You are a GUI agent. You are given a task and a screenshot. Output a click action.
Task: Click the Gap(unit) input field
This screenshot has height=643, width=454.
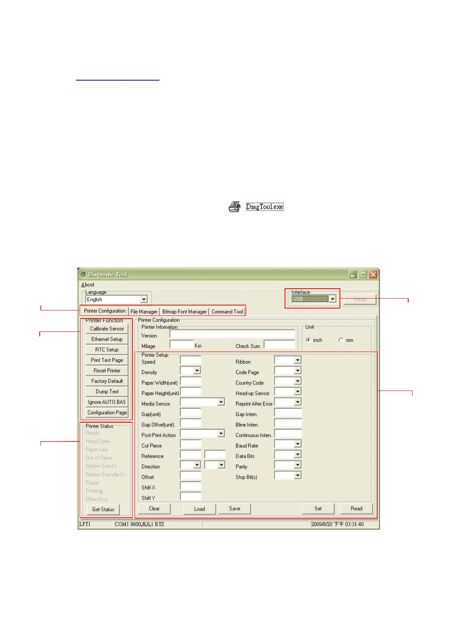click(x=190, y=413)
